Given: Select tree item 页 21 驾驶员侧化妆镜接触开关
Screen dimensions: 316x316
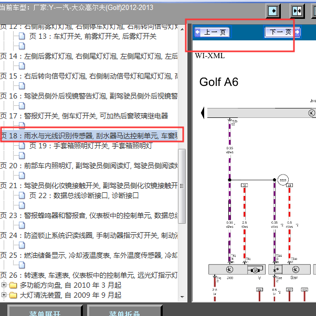Looking at the screenshot, I should pos(89,186).
